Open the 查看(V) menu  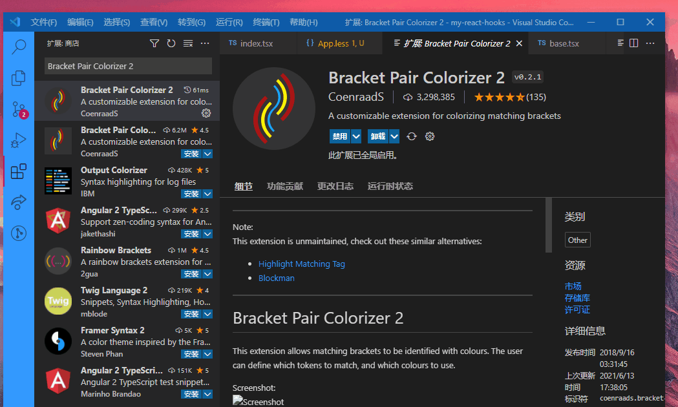click(x=154, y=22)
